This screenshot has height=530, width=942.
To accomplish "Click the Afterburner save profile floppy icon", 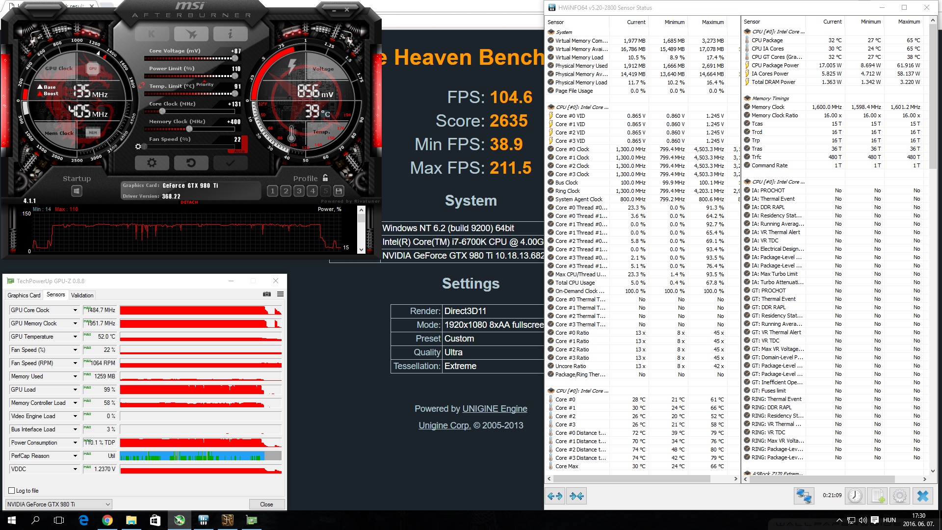I will click(339, 191).
